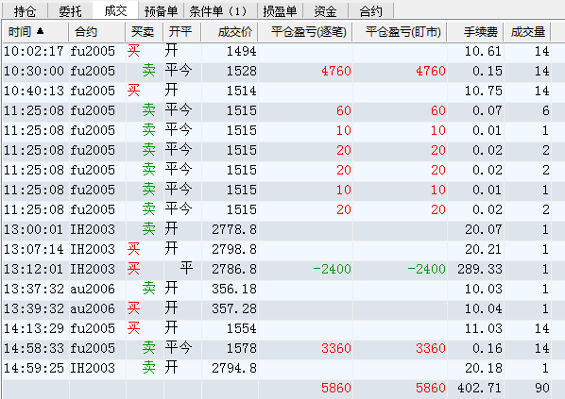Click the -2400 loss in 逐笔 column
The height and width of the screenshot is (399, 565).
pyautogui.click(x=332, y=269)
